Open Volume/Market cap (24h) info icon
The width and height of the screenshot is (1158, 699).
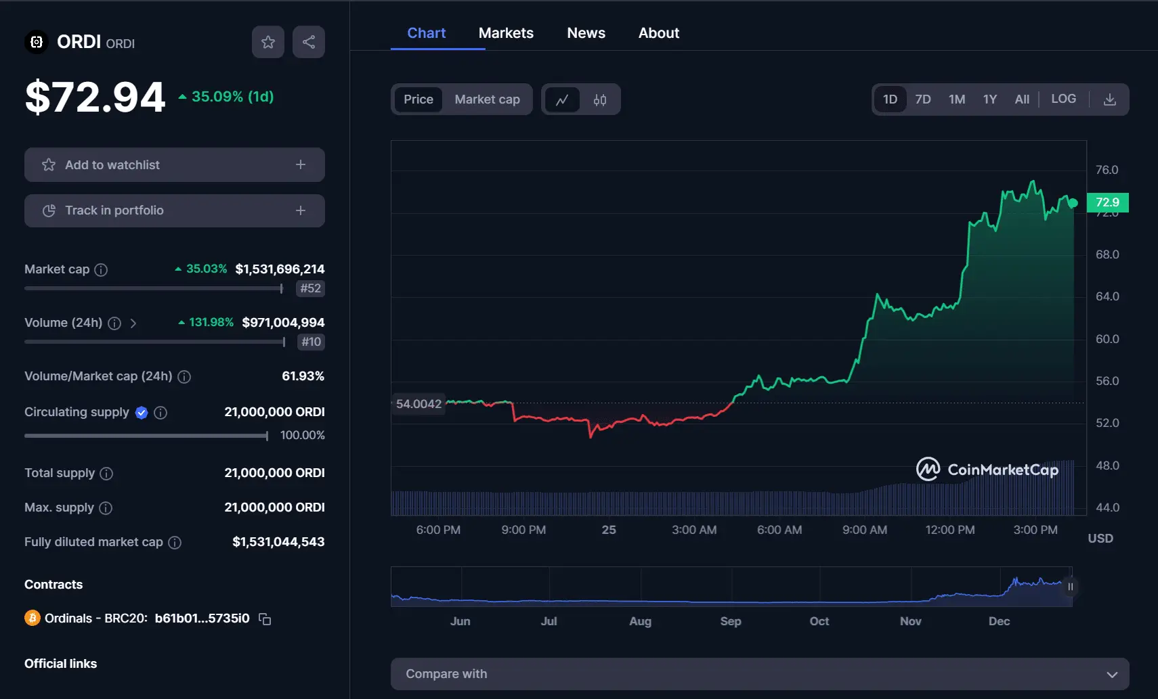coord(184,377)
